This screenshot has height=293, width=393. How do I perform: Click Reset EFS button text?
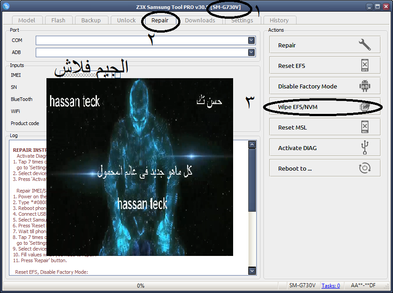(292, 66)
